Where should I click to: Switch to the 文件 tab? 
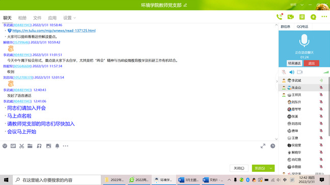tap(37, 18)
